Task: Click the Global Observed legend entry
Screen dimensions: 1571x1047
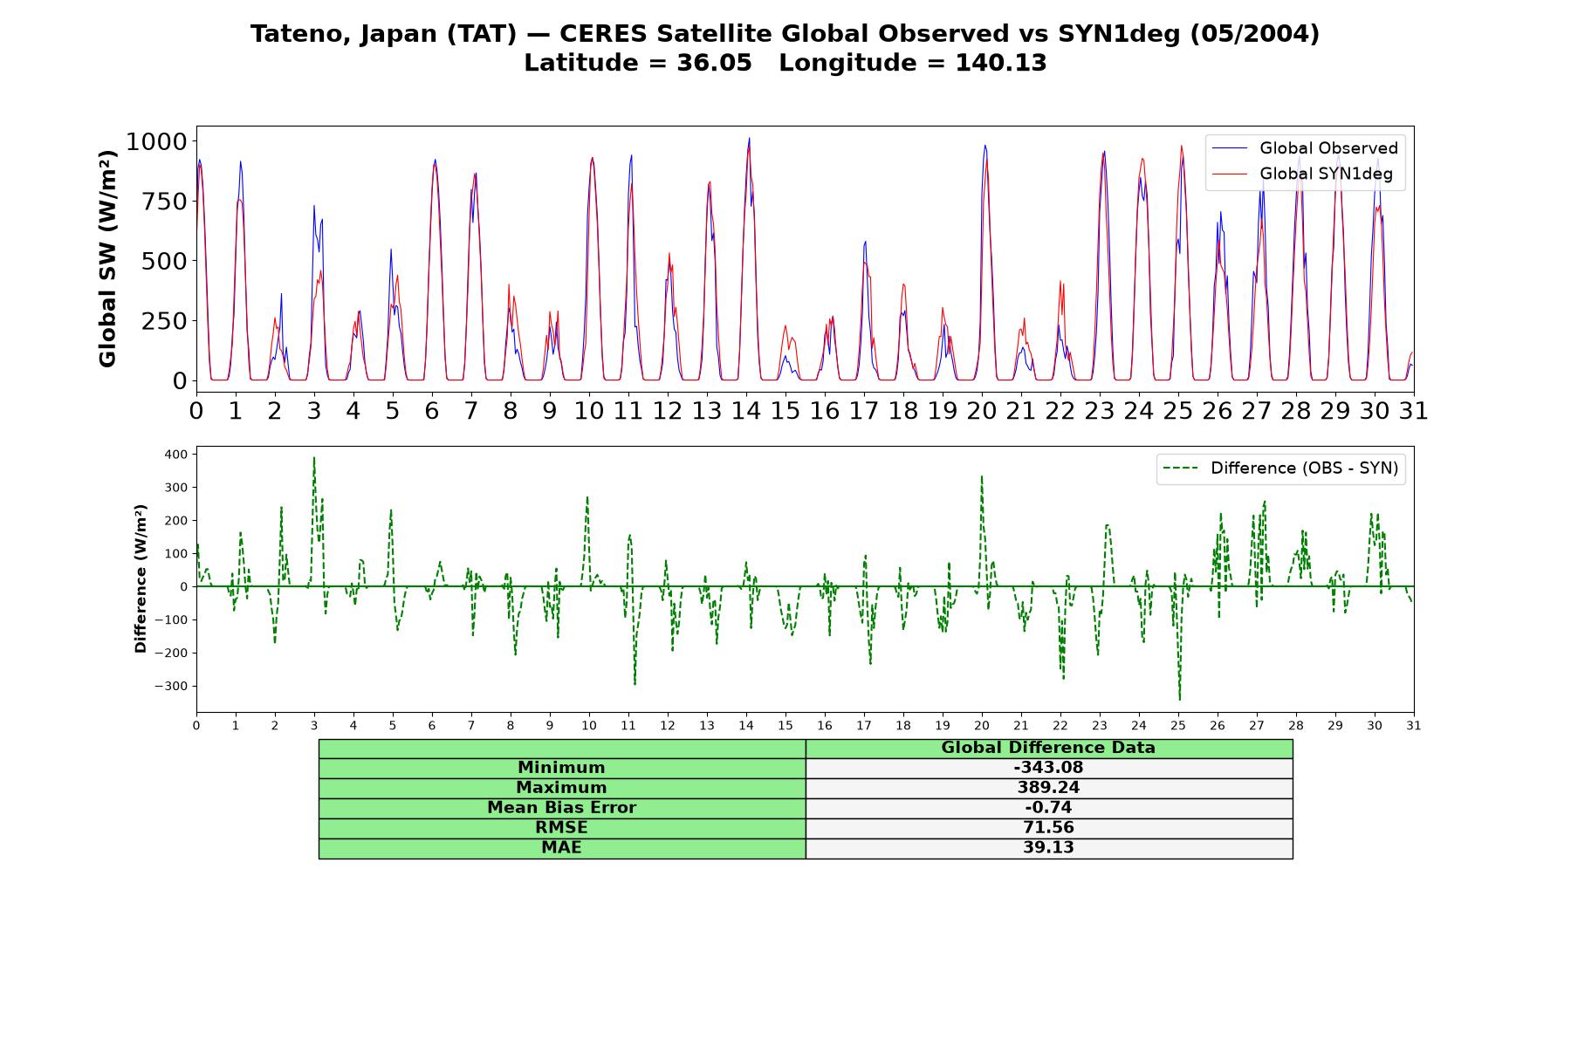Action: point(1306,148)
